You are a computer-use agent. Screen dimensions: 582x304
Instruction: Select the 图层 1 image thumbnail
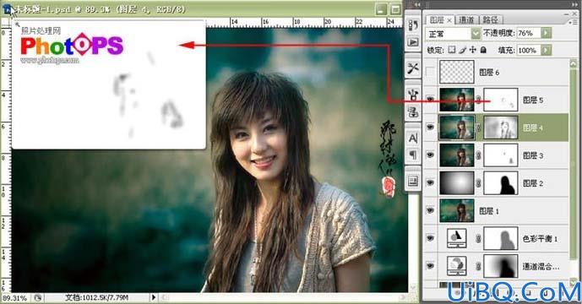[457, 210]
